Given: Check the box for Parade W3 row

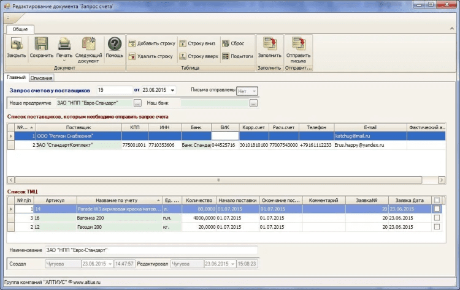Looking at the screenshot, I should [x=437, y=209].
